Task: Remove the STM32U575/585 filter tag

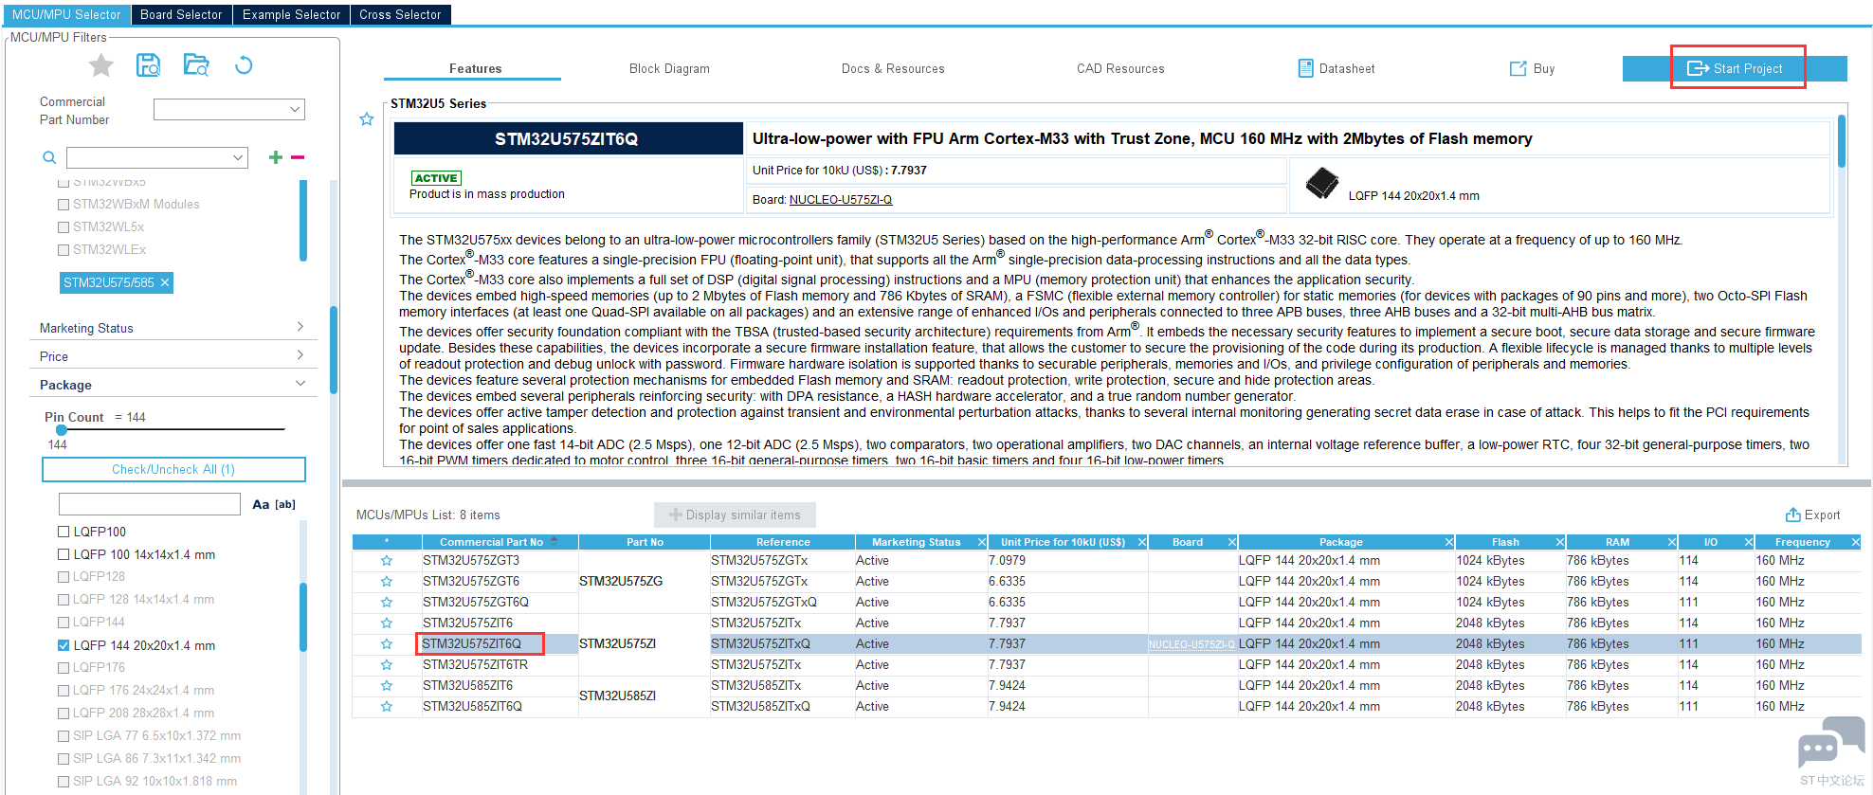Action: [x=165, y=282]
